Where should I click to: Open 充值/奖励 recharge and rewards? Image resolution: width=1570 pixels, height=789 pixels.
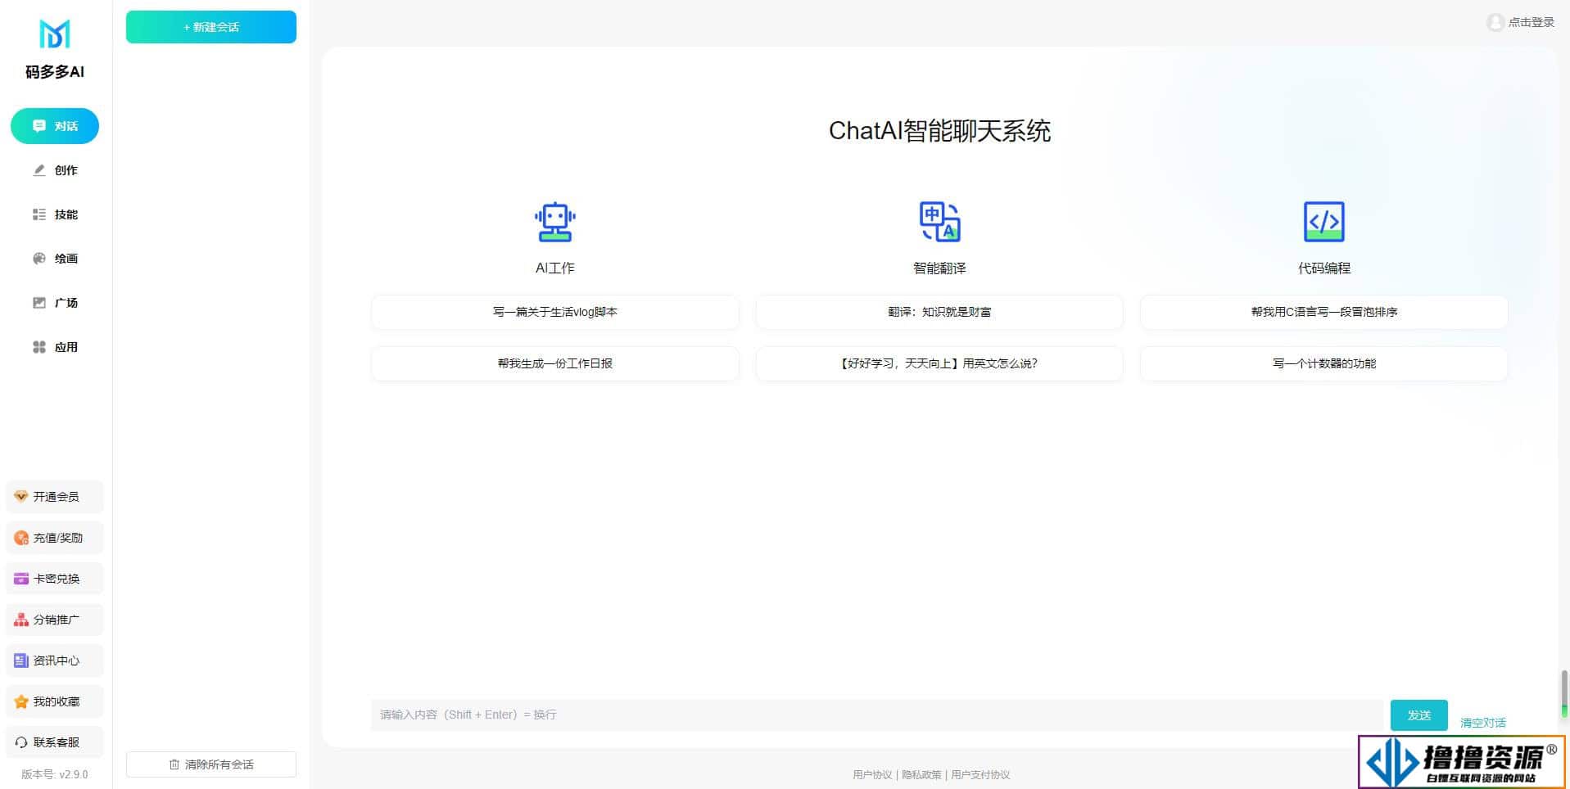pos(55,538)
